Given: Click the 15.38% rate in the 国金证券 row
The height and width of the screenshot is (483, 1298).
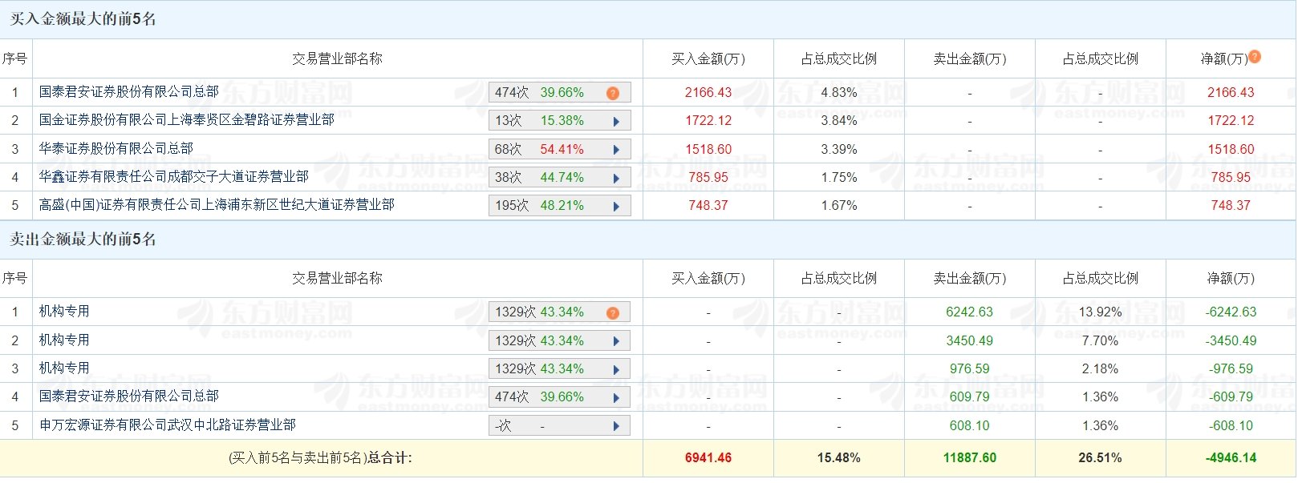Looking at the screenshot, I should coord(562,121).
